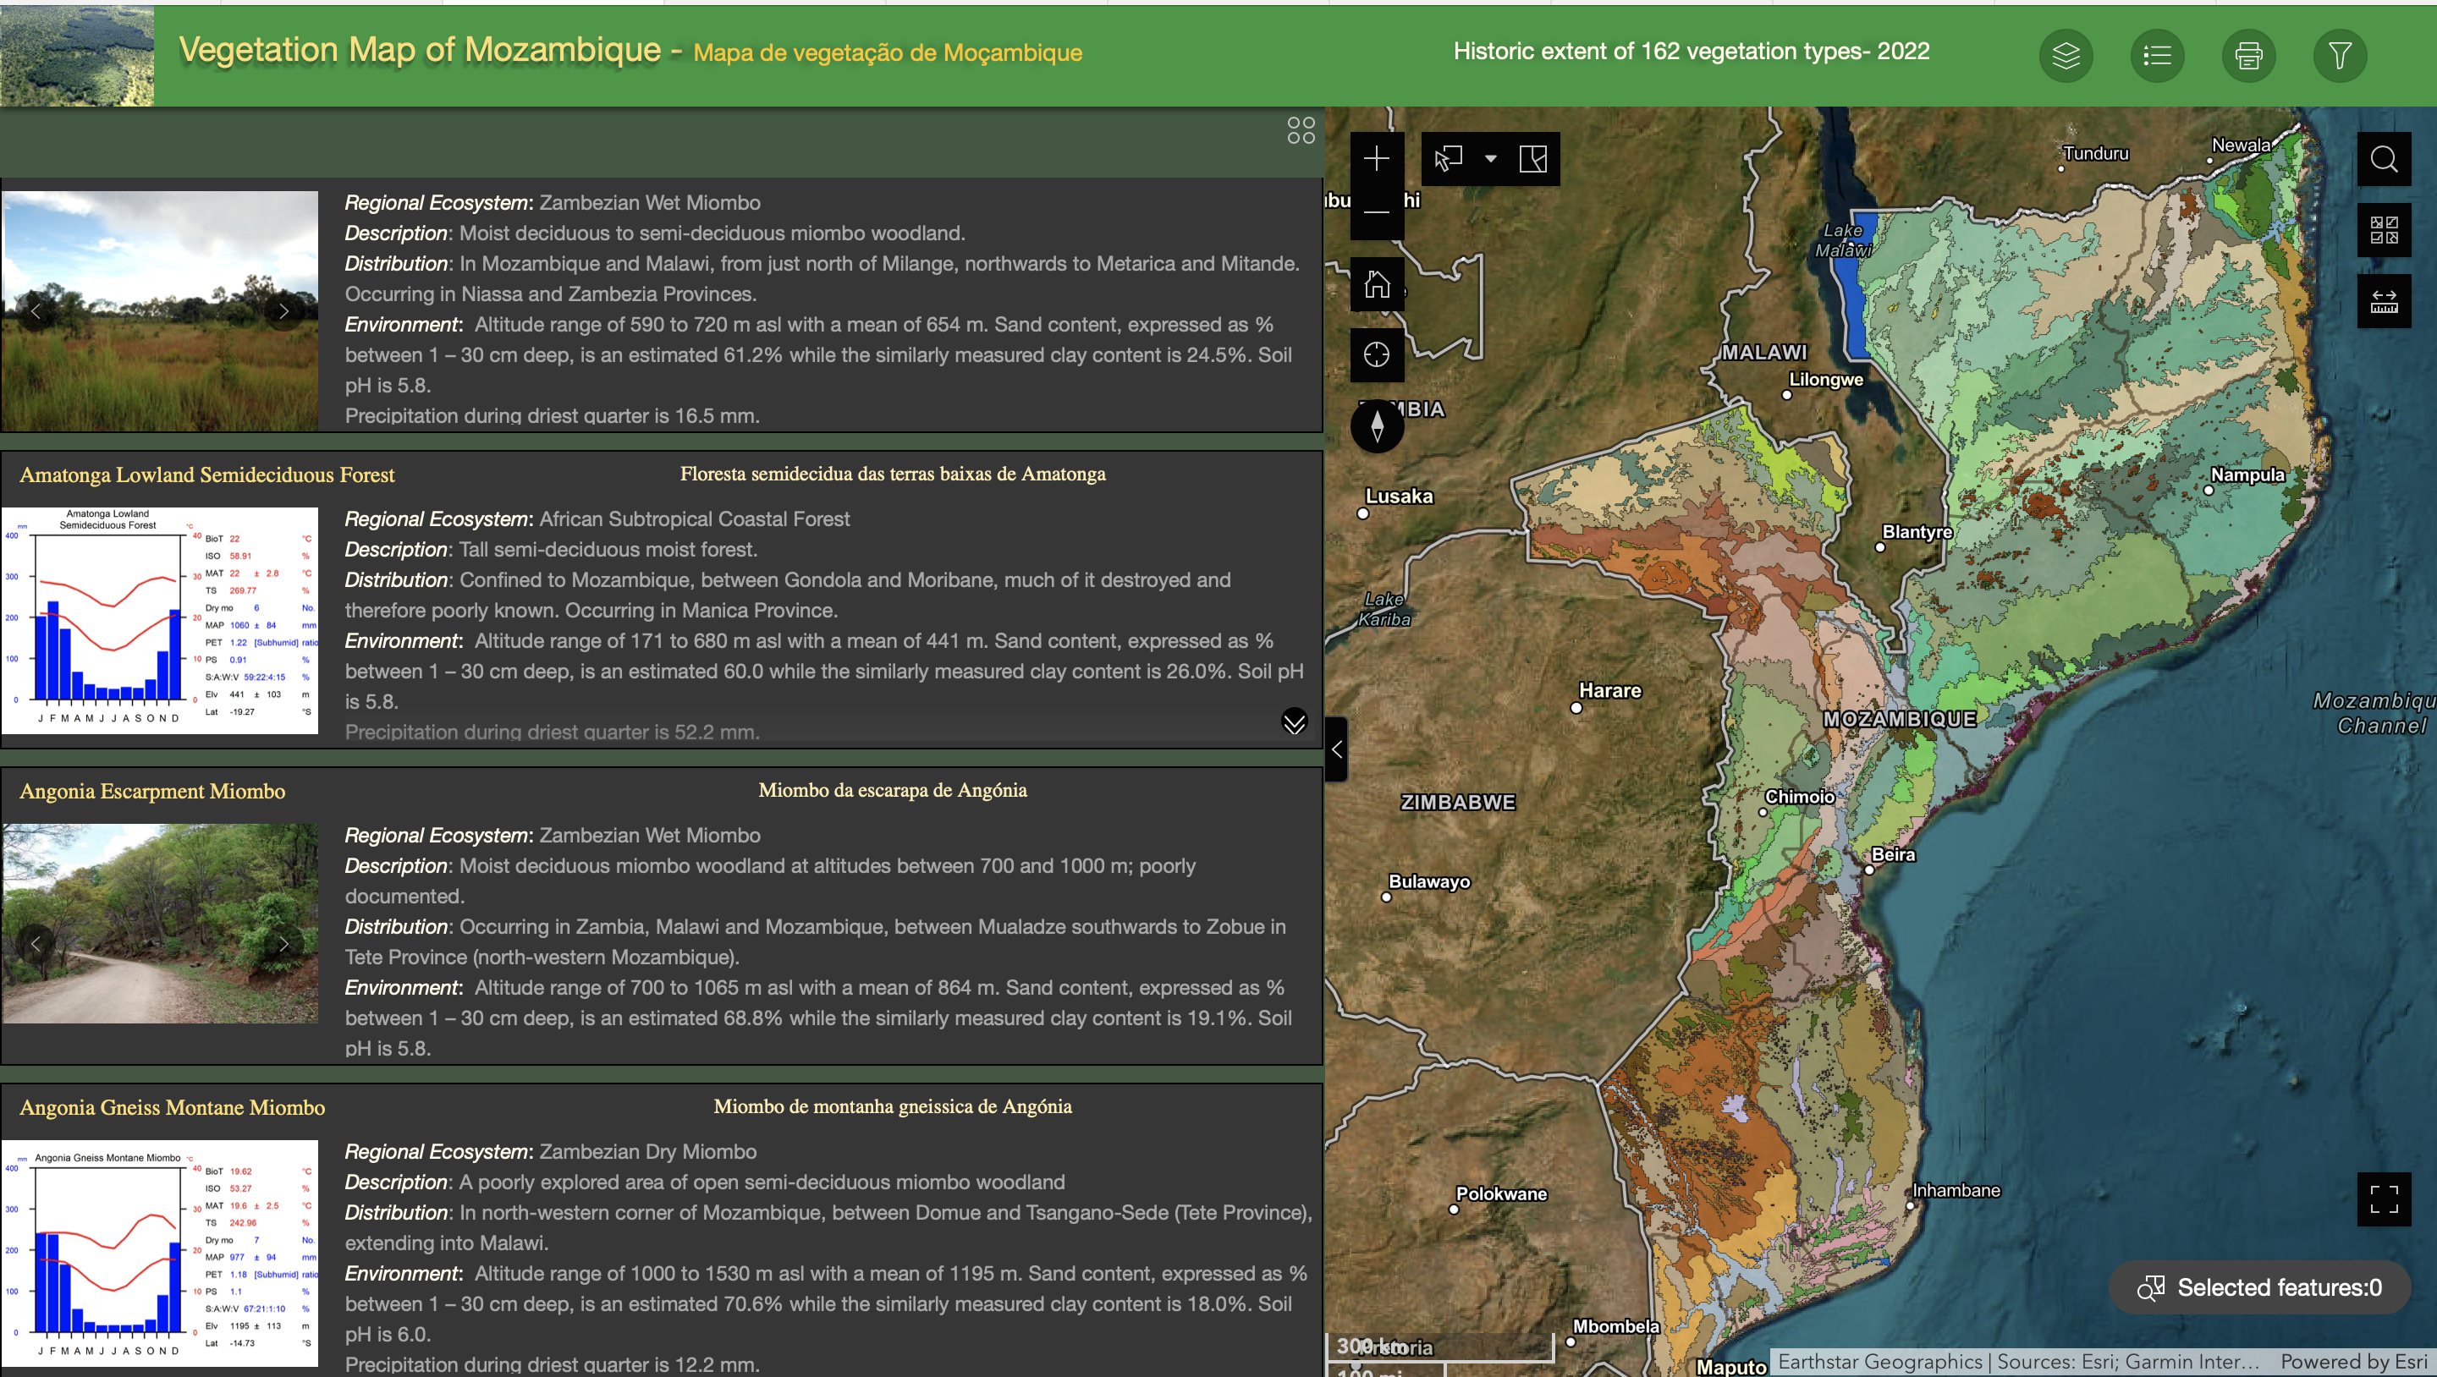Open fullscreen mode on the map

pos(2384,1199)
